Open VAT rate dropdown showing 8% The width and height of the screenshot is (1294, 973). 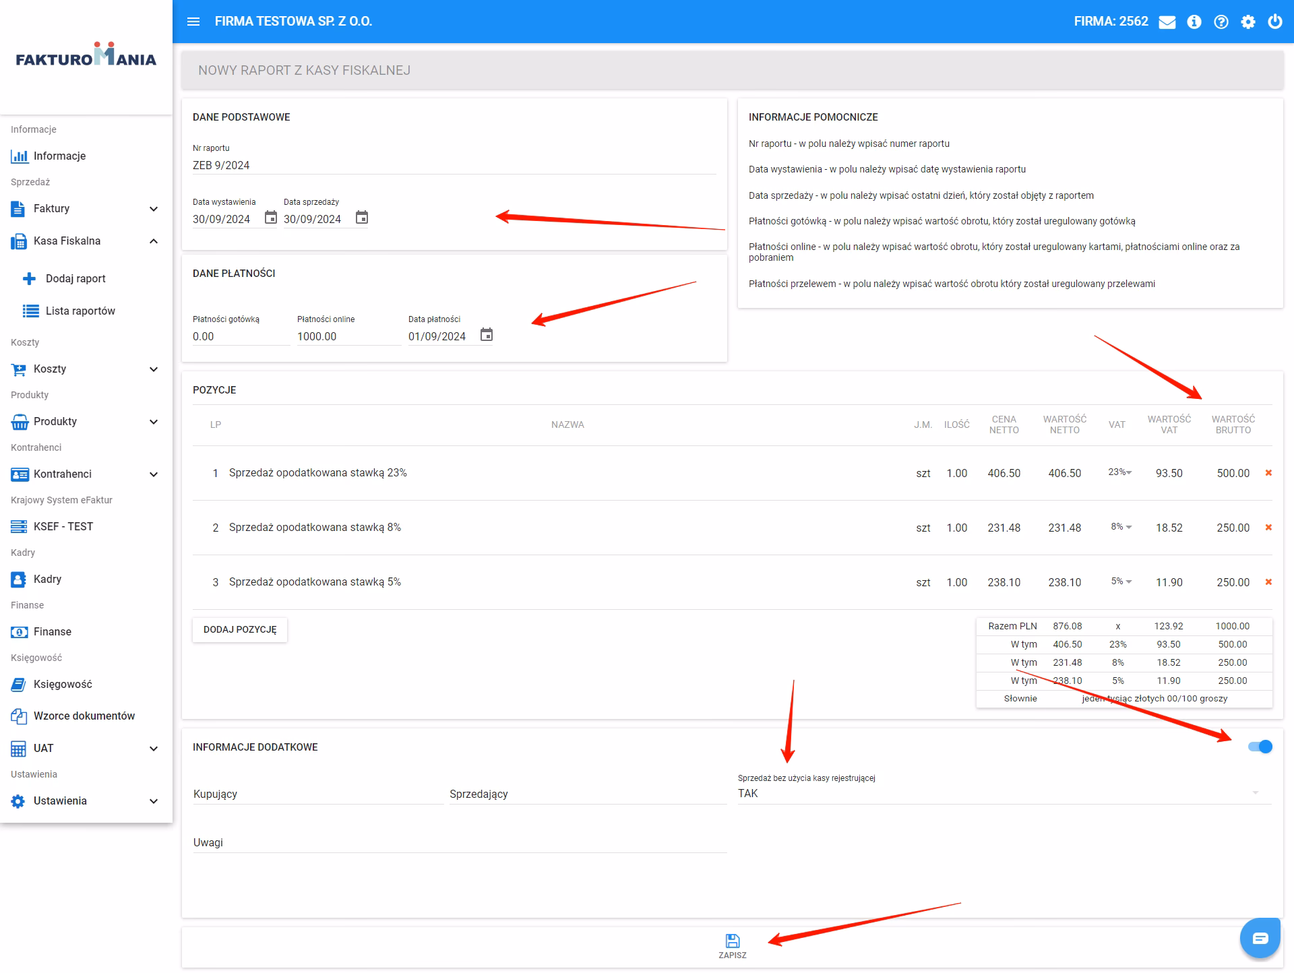click(x=1121, y=527)
